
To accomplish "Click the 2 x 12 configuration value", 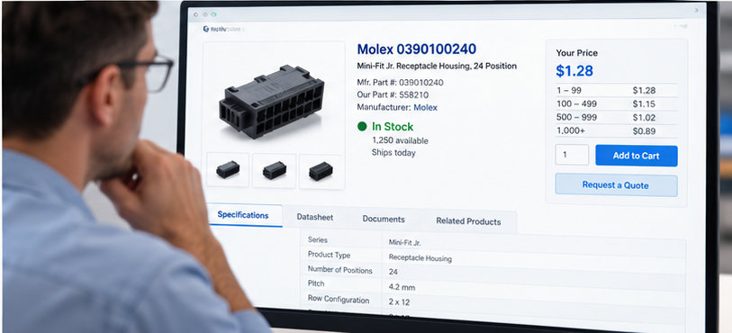I will [x=399, y=302].
